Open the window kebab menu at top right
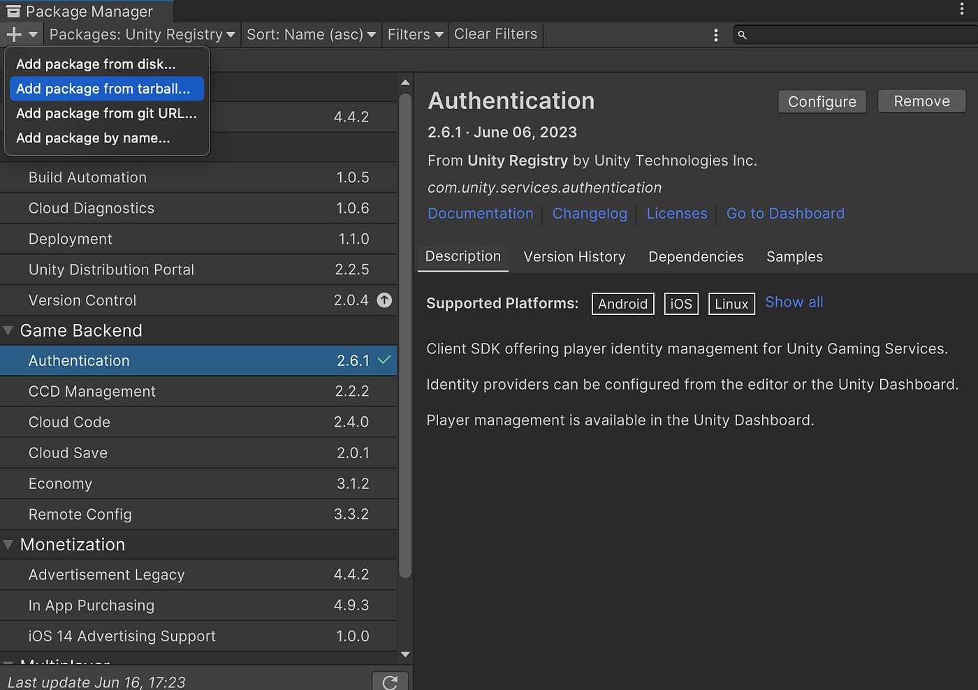The height and width of the screenshot is (690, 978). click(x=962, y=8)
